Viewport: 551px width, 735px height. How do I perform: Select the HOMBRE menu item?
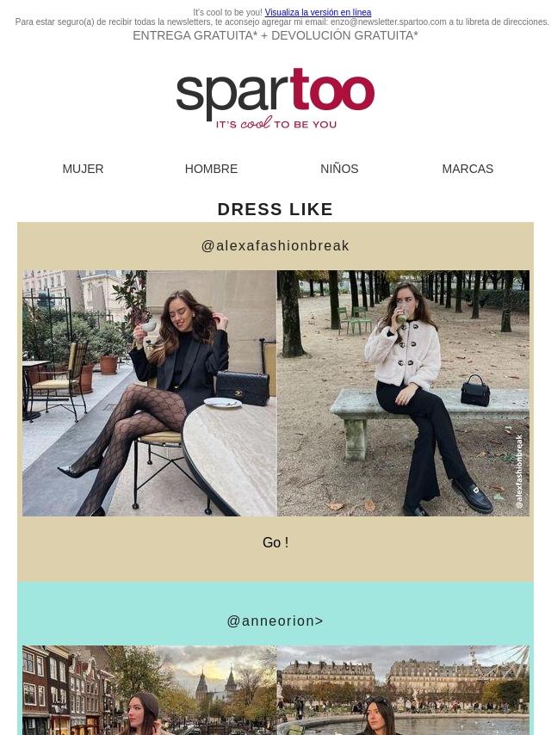coord(211,169)
